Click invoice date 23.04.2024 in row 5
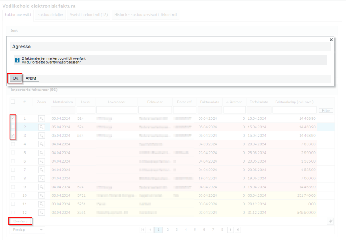Viewport: 346px width, 240px height. (x=208, y=153)
